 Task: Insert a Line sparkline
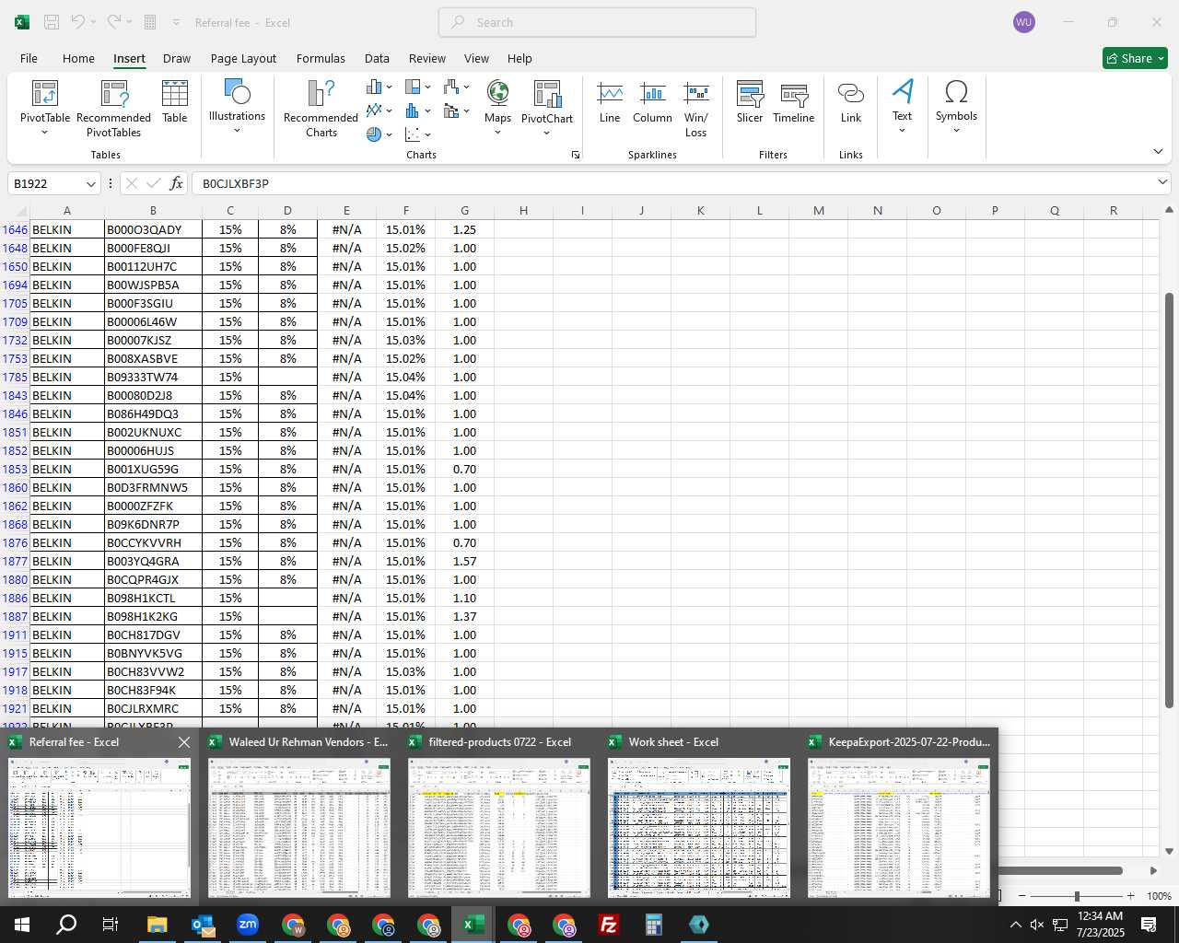tap(610, 102)
